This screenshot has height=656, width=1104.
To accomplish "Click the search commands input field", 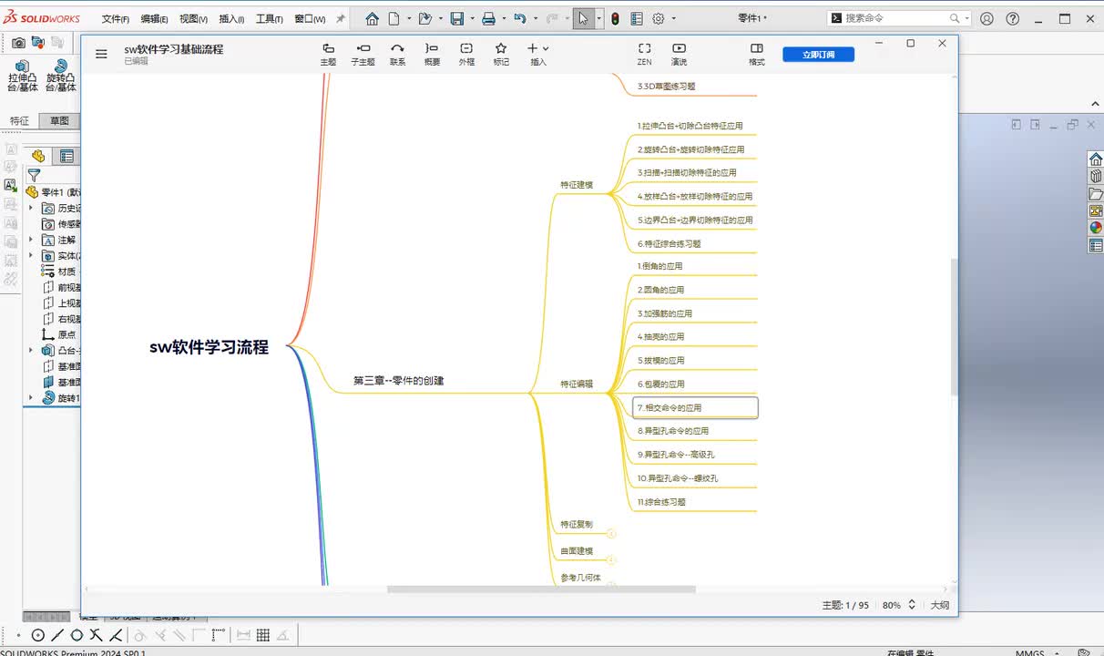I will tap(895, 18).
